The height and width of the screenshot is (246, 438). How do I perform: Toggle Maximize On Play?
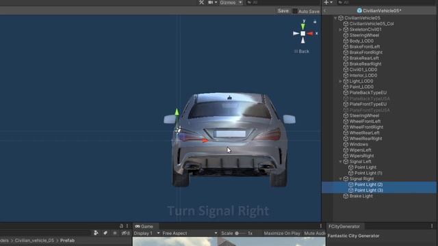[282, 233]
